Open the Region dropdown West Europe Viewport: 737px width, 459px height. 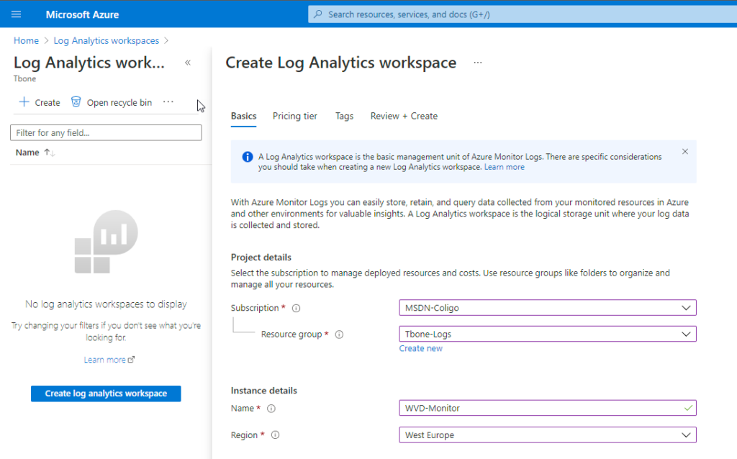click(548, 435)
